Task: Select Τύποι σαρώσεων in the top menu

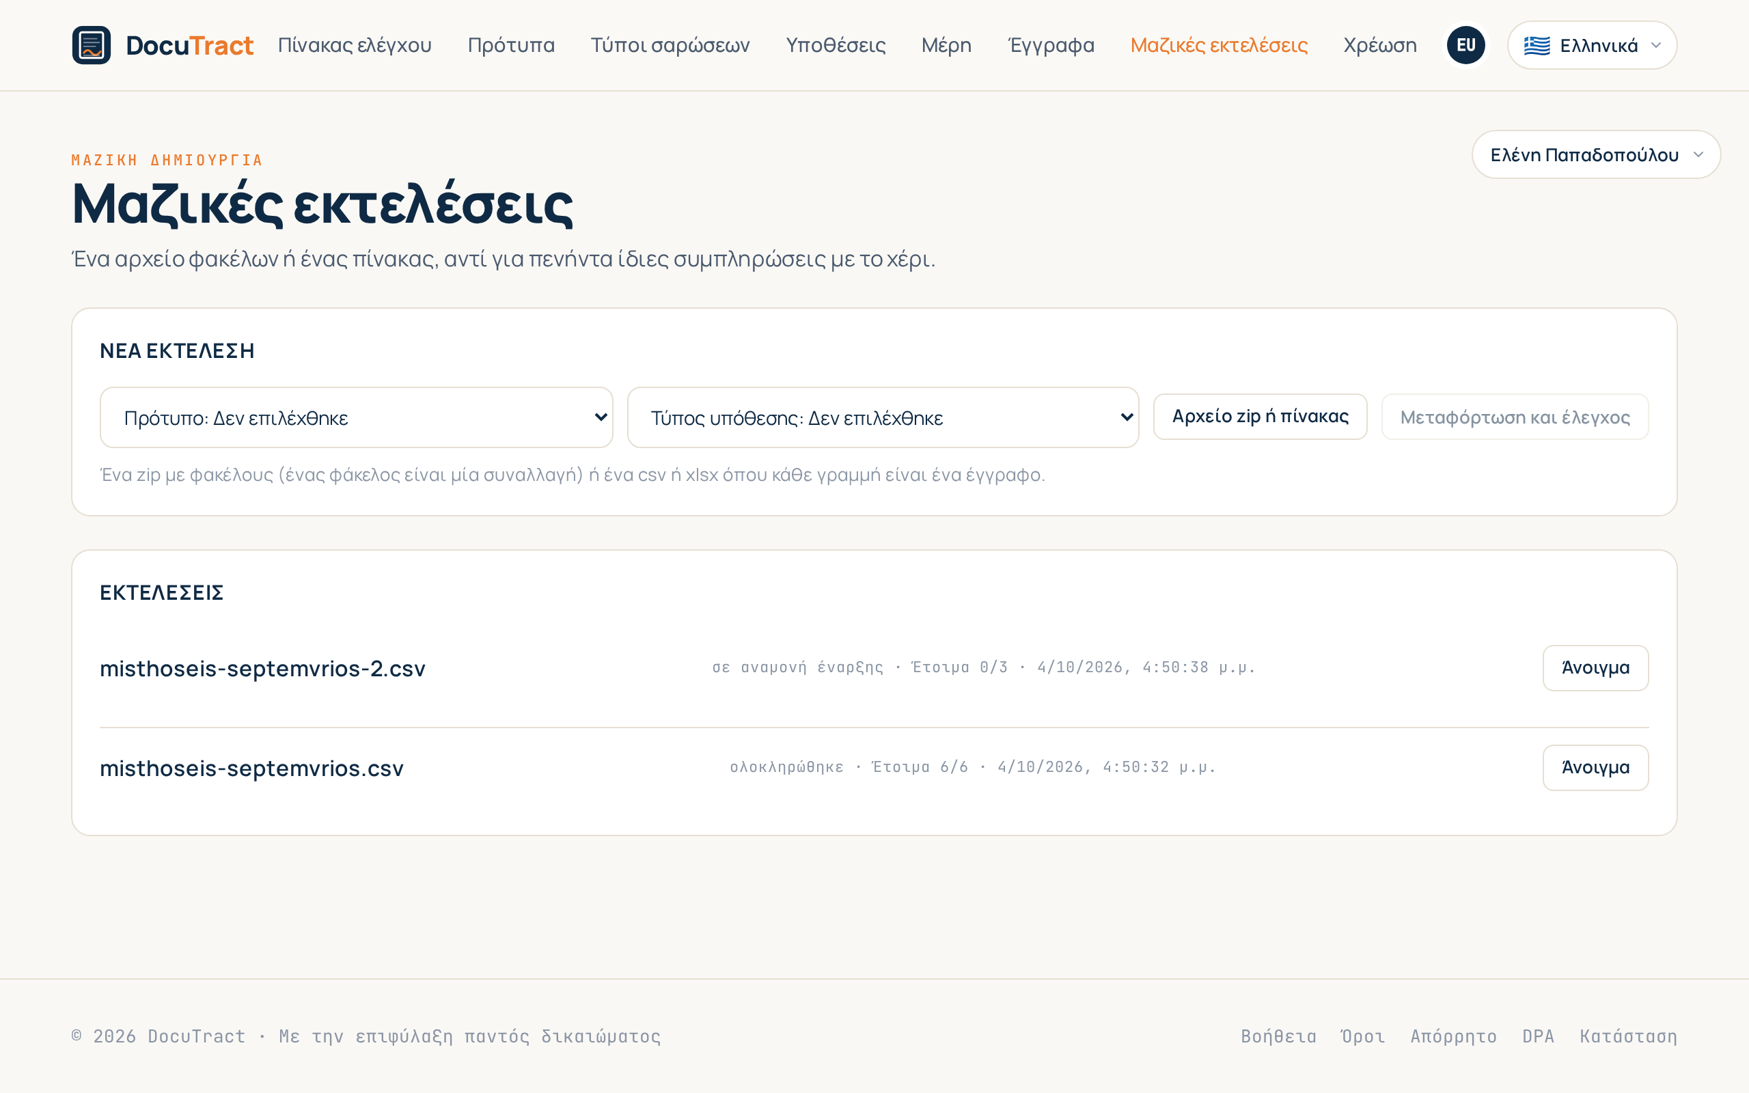Action: (670, 45)
